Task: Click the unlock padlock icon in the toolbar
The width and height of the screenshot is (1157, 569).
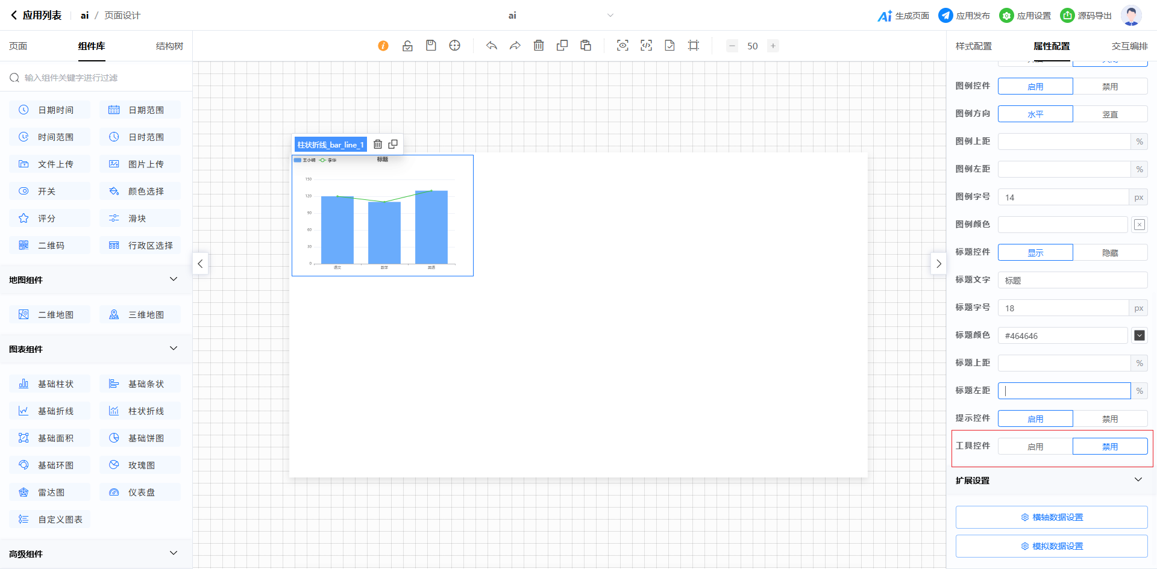Action: (407, 46)
